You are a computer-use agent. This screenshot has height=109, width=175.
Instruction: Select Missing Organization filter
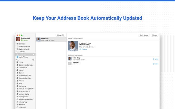[25, 99]
